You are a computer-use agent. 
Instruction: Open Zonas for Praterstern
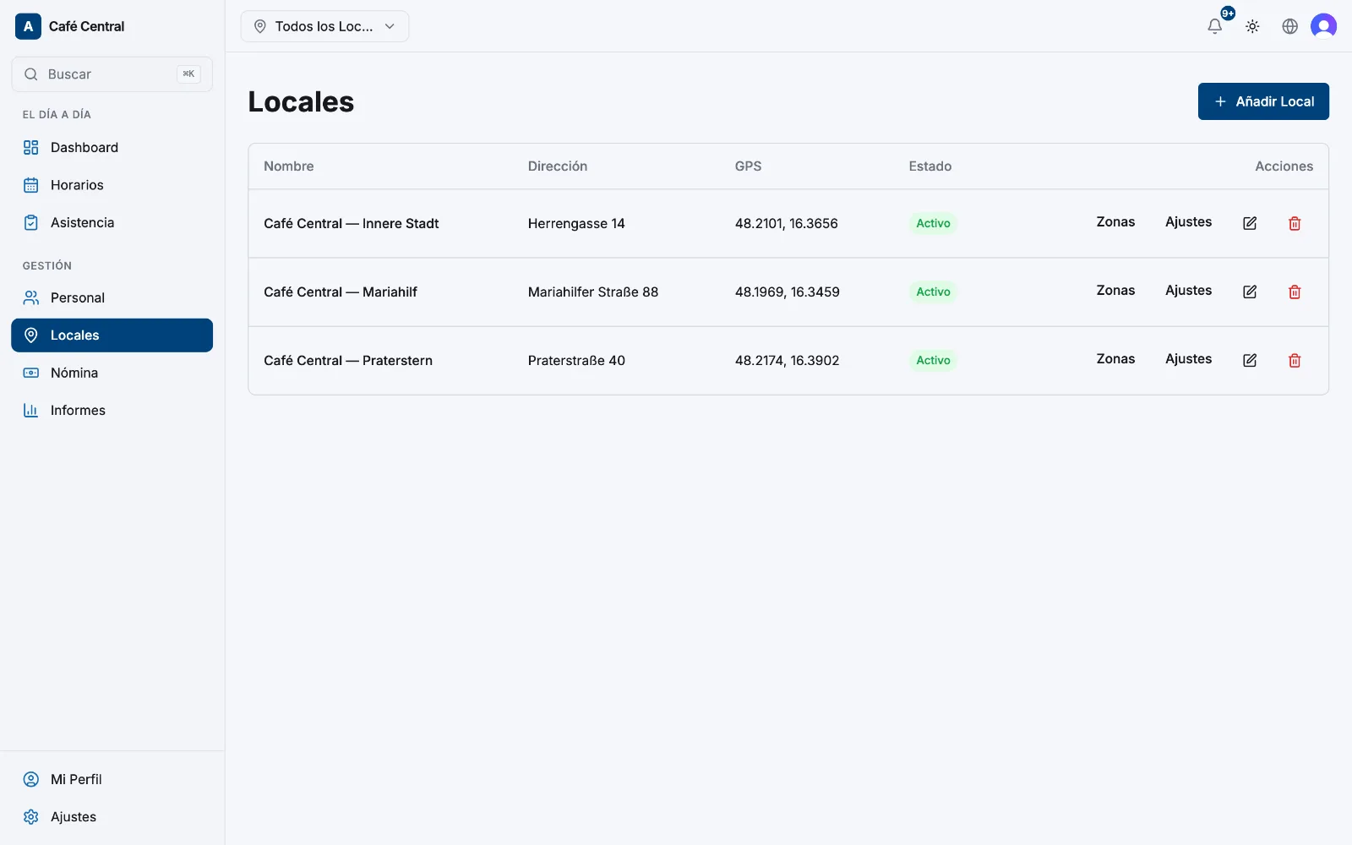coord(1115,359)
